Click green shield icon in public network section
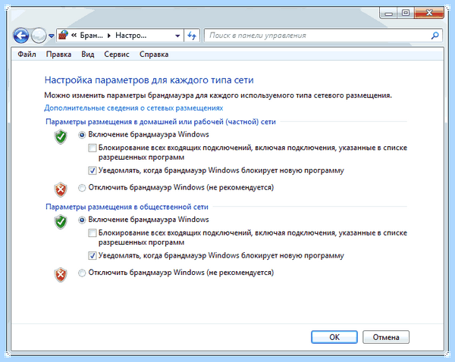455x362 pixels. 61,222
